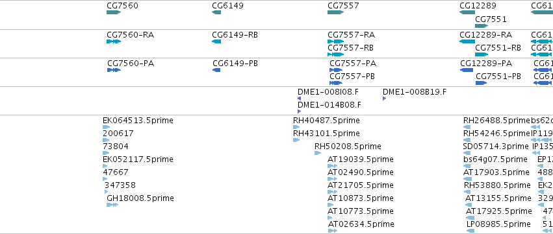Image resolution: width=553 pixels, height=234 pixels.
Task: Click the CG7557 gene arrow glyph
Action: click(335, 12)
